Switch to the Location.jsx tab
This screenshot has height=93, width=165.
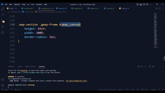coord(28,9)
